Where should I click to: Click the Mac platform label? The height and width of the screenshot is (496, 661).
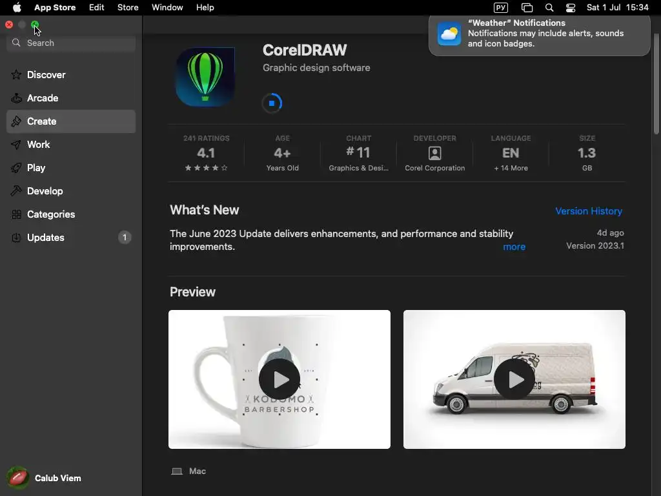[x=198, y=471]
